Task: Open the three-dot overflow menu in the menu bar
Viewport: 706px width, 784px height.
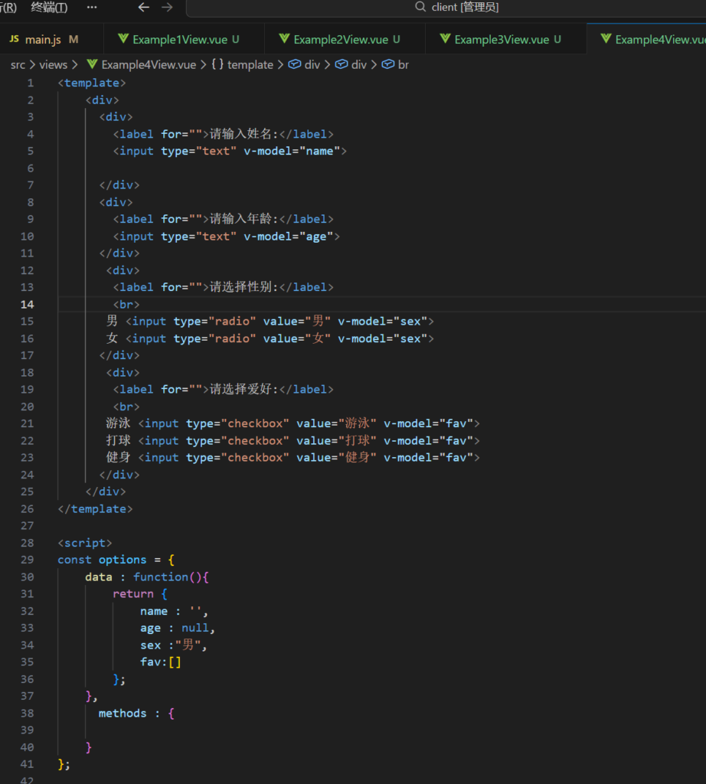Action: (x=92, y=8)
